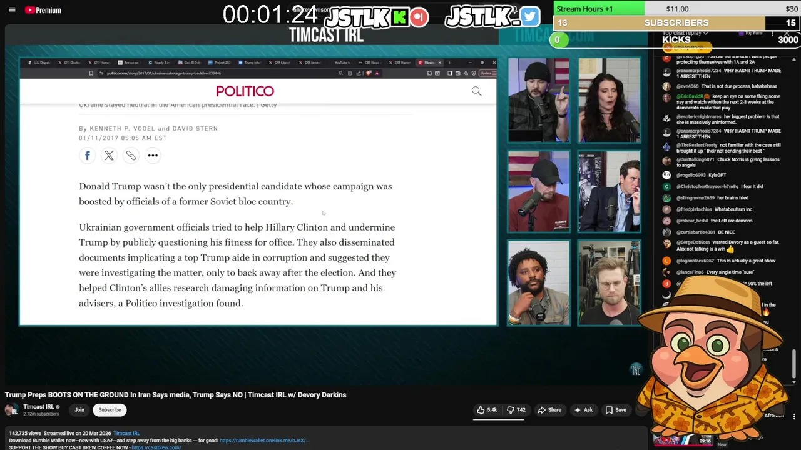Click the avatar beside @rogelio6993
The image size is (801, 450).
(666, 175)
